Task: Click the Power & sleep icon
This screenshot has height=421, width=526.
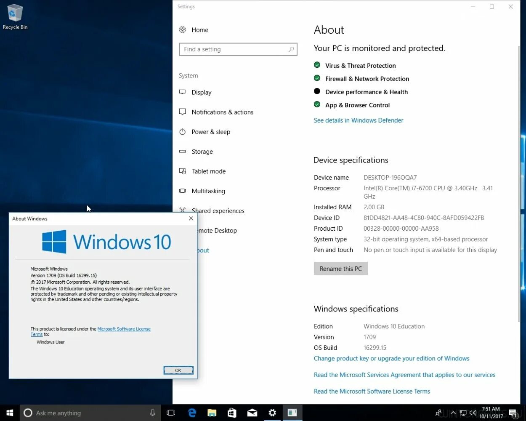Action: tap(182, 132)
